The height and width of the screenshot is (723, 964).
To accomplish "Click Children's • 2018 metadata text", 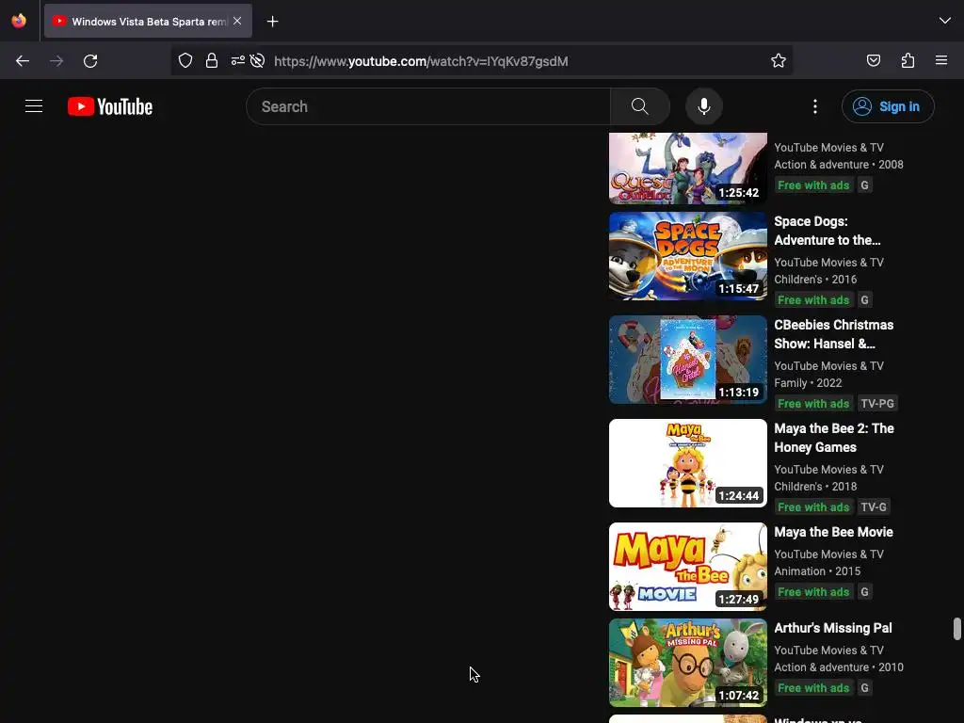I will coord(815,487).
